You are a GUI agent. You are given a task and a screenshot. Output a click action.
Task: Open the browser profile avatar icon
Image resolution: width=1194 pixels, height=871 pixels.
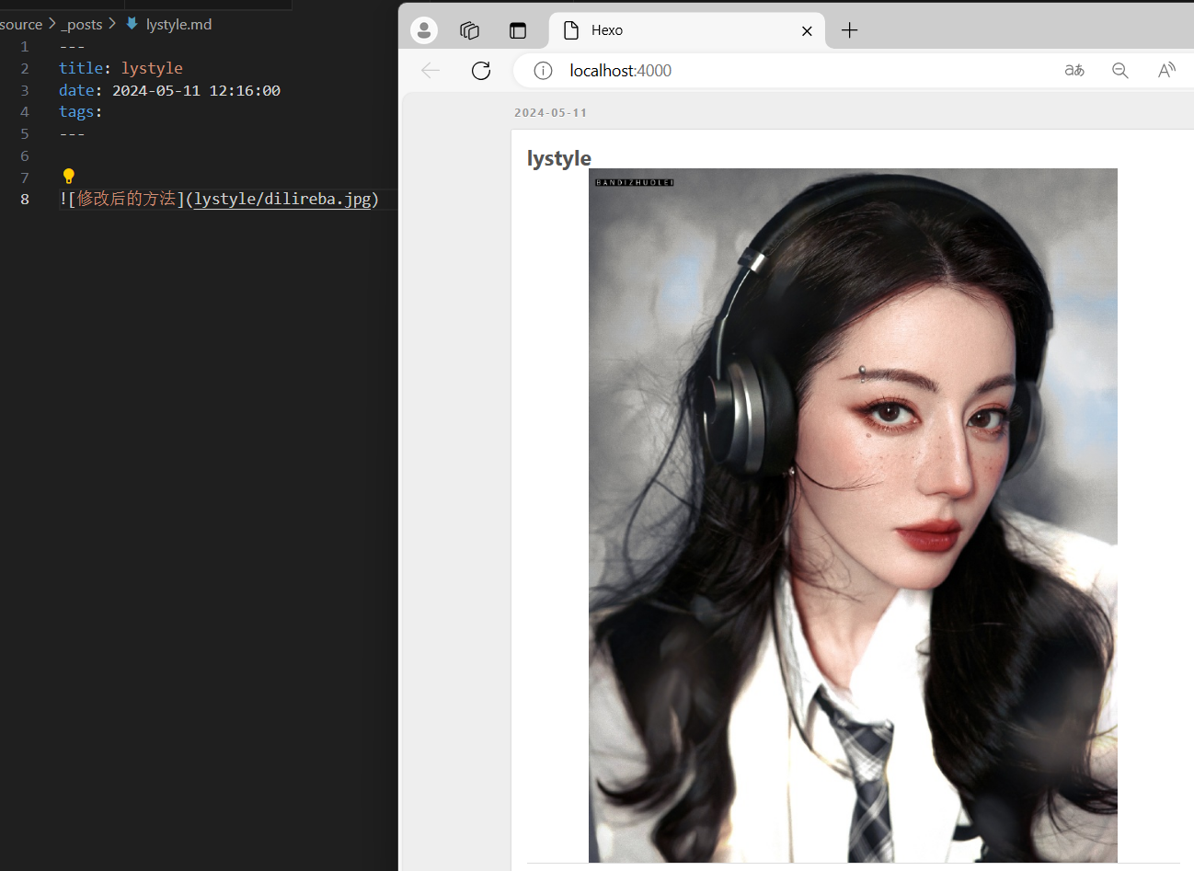click(x=424, y=30)
